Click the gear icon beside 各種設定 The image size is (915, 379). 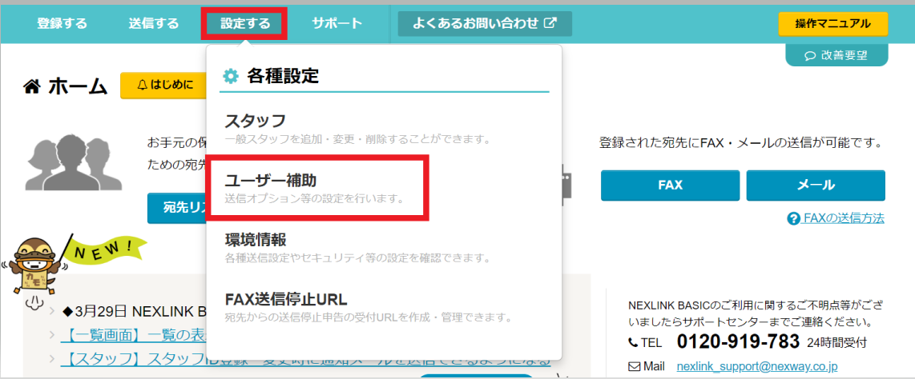click(x=232, y=76)
